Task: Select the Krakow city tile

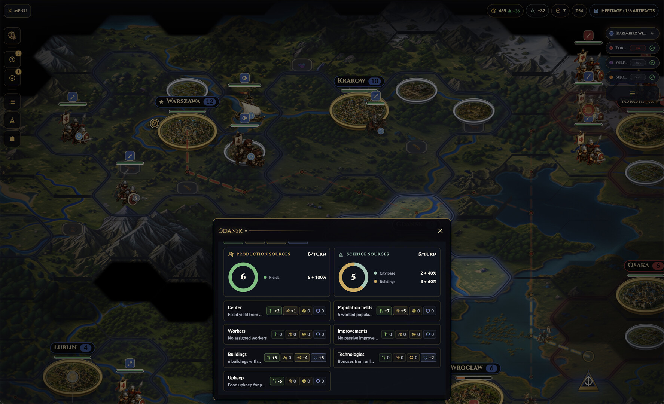Action: click(x=359, y=111)
